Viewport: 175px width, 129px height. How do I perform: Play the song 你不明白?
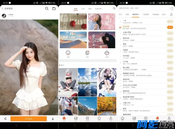pos(126,56)
